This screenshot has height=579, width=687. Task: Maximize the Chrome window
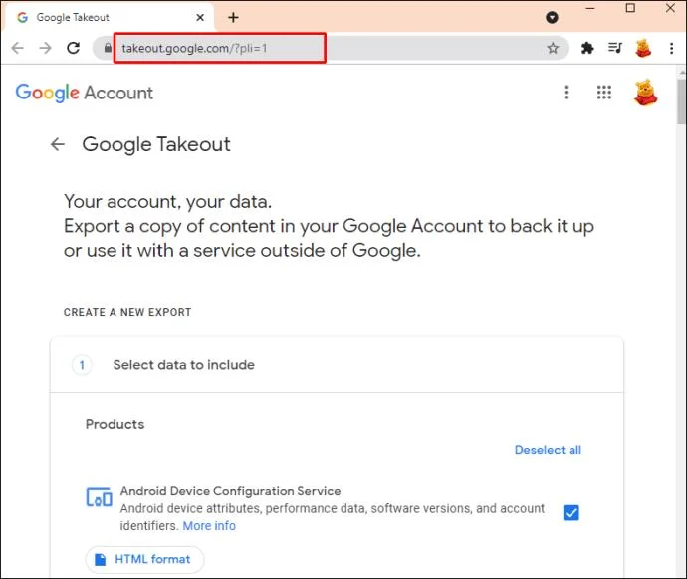point(630,8)
